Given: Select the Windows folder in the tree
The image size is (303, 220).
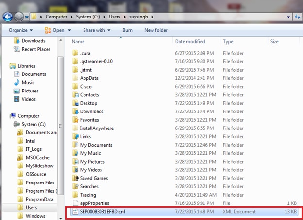Looking at the screenshot, I should [32, 216].
